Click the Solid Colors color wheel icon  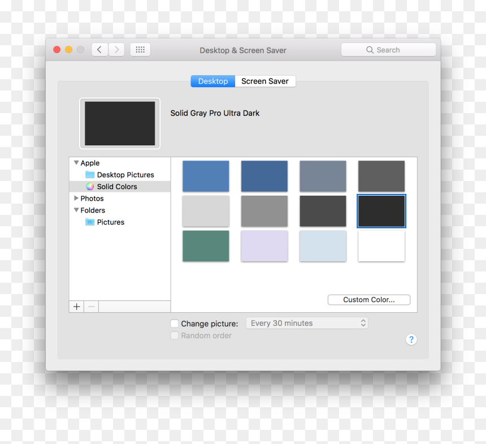tap(90, 187)
